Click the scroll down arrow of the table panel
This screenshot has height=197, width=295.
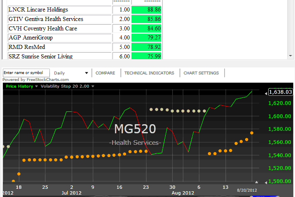pyautogui.click(x=290, y=56)
